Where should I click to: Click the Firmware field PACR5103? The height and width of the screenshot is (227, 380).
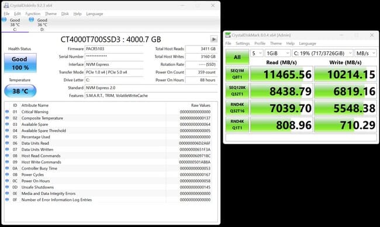(x=114, y=49)
